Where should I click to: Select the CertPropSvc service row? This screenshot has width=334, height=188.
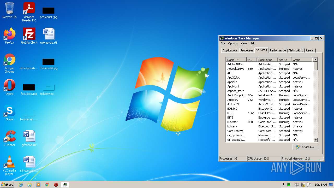pos(270,131)
